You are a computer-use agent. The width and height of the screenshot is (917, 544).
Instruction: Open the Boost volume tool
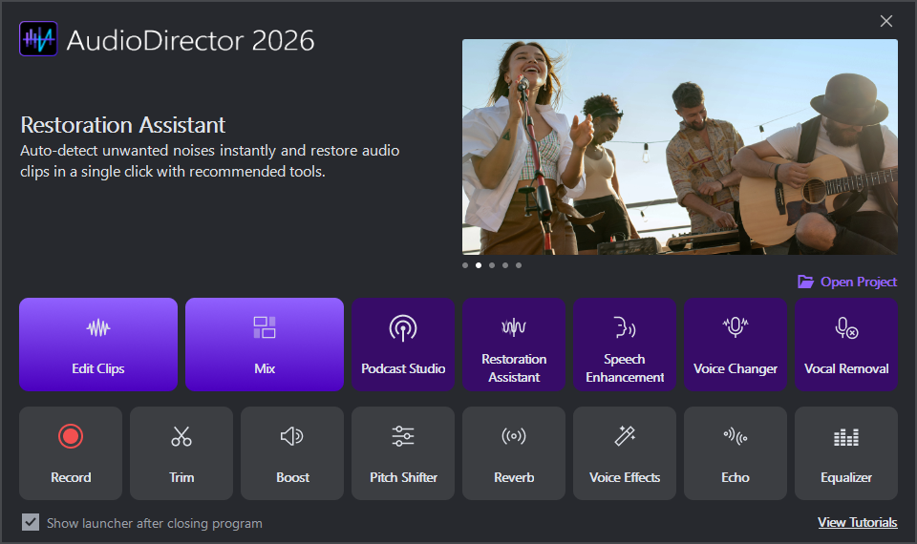pyautogui.click(x=292, y=453)
